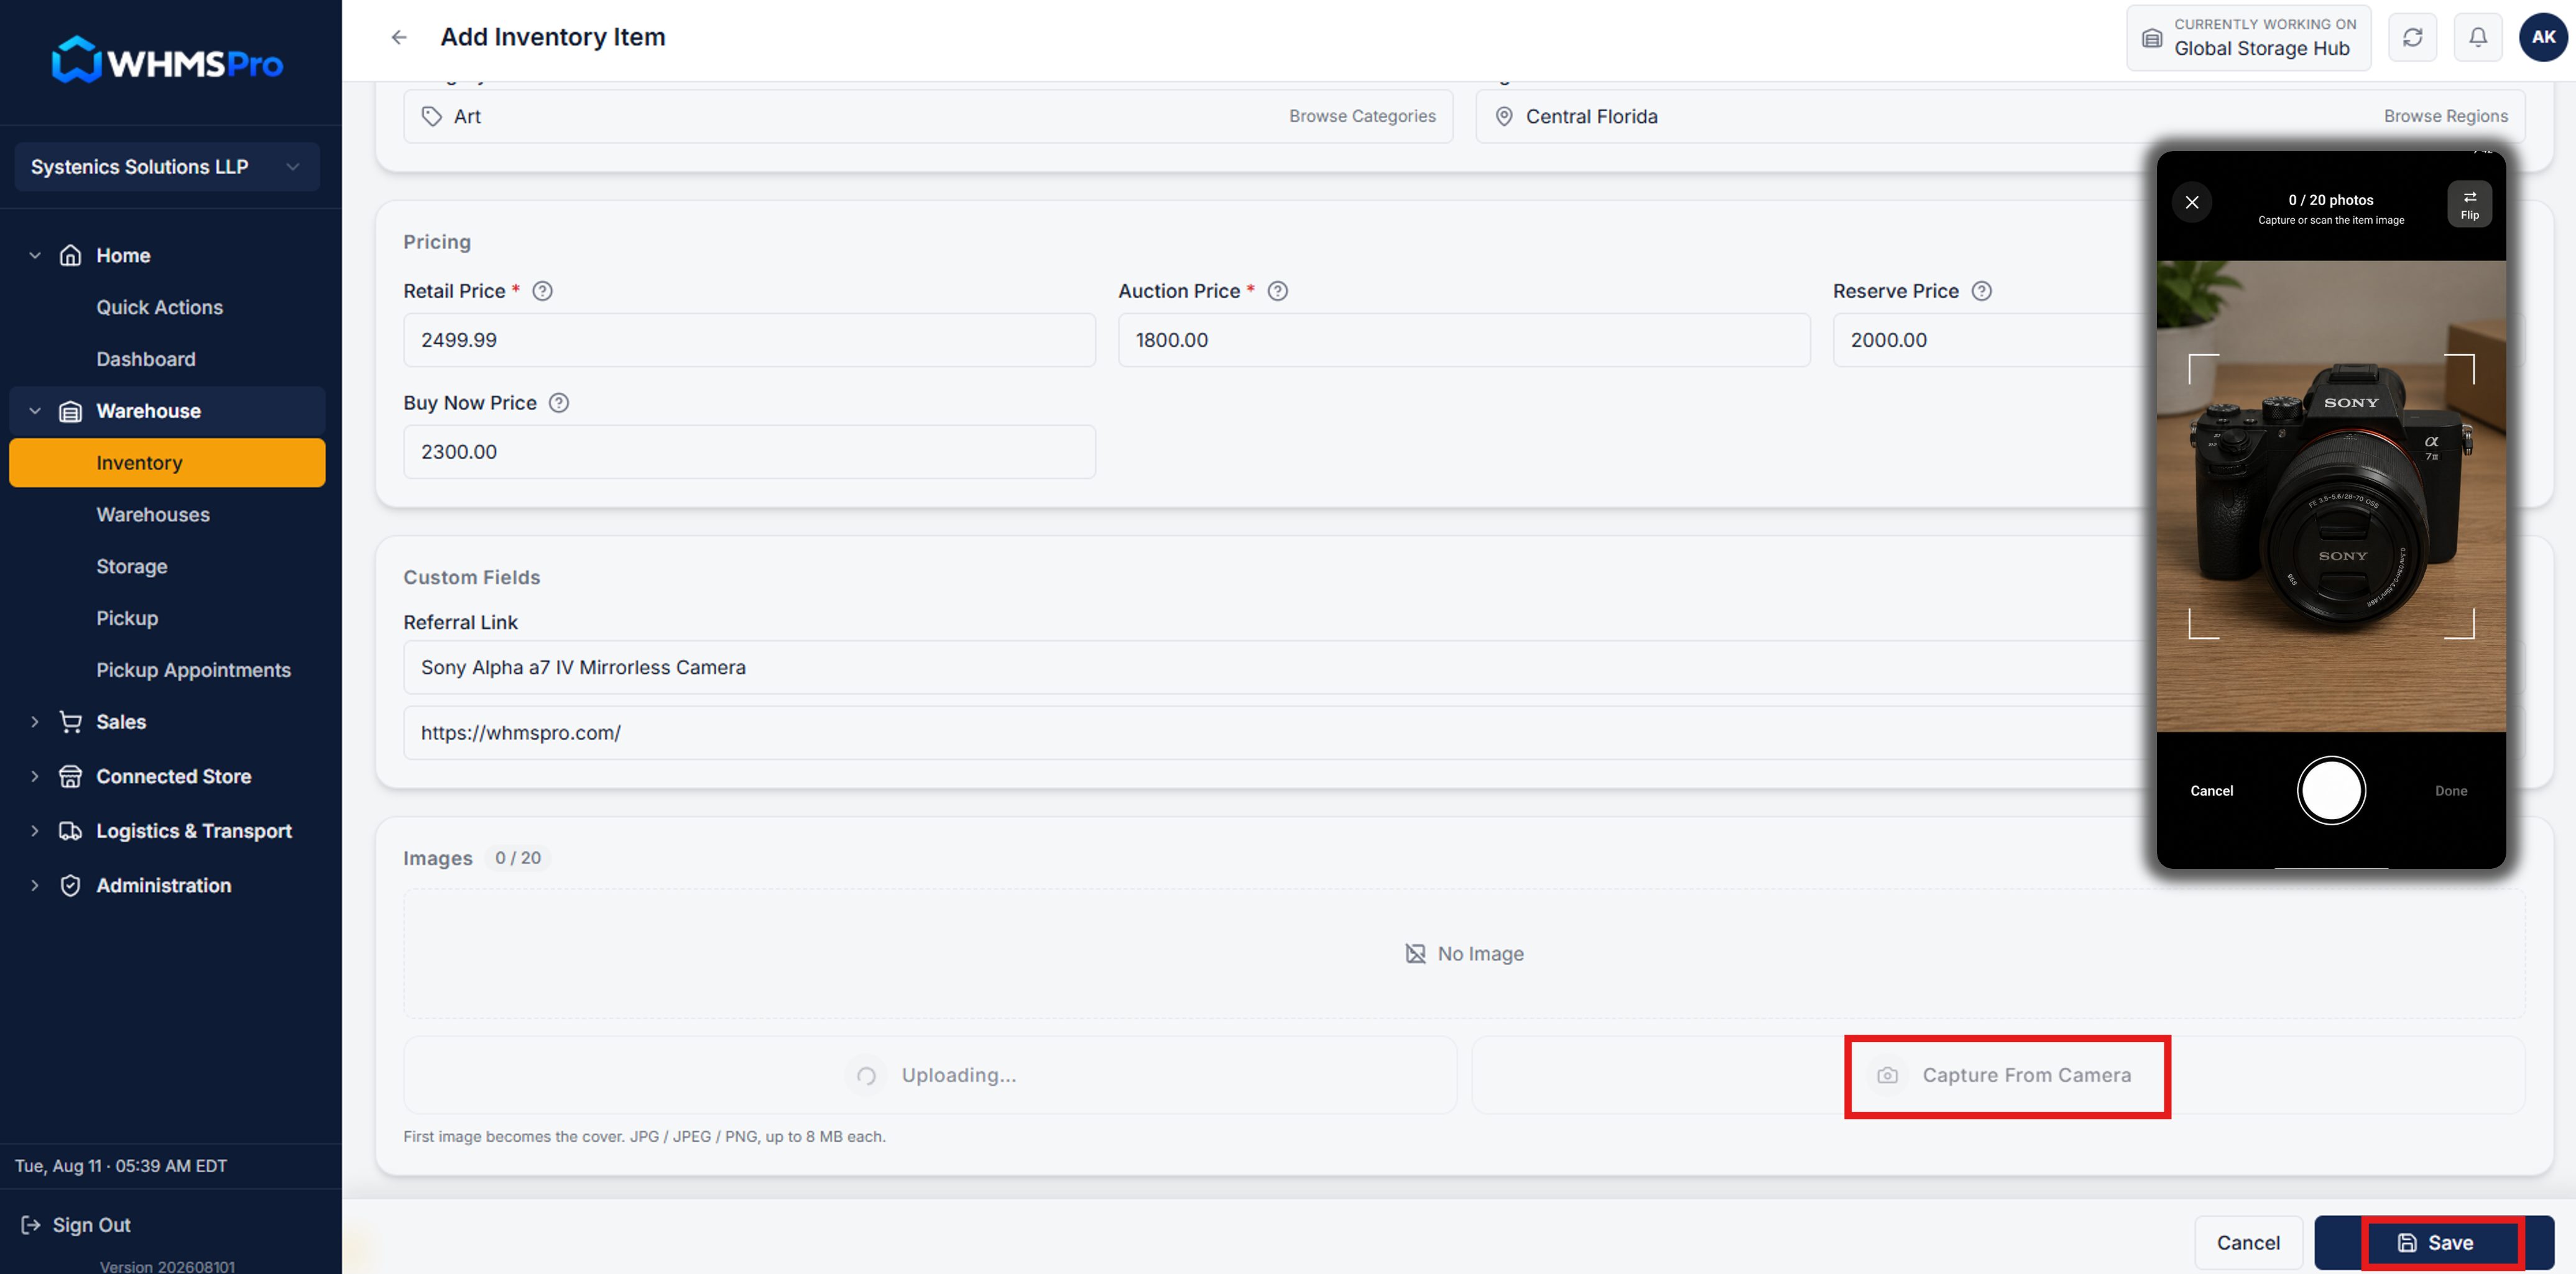Click the refresh icon in the header
This screenshot has height=1274, width=2576.
click(2412, 37)
